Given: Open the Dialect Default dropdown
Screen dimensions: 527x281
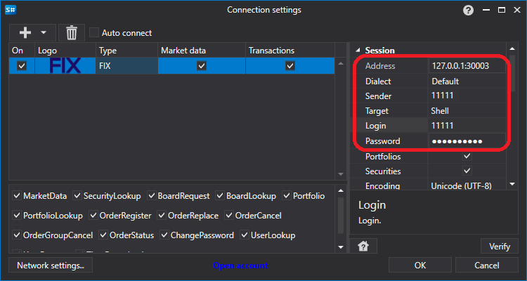Looking at the screenshot, I should [467, 81].
